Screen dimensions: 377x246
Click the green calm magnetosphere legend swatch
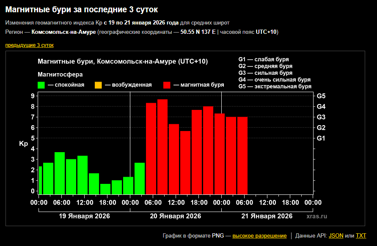point(41,85)
